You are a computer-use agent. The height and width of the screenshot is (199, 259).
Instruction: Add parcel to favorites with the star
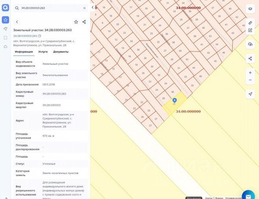[76, 22]
